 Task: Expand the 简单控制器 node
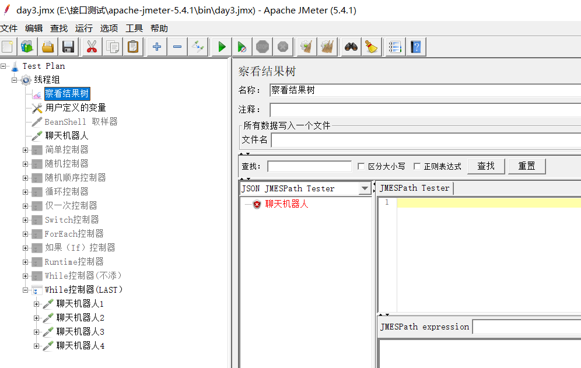(25, 150)
